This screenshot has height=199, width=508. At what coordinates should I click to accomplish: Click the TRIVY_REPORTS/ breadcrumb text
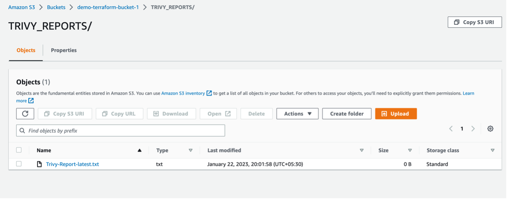173,7
